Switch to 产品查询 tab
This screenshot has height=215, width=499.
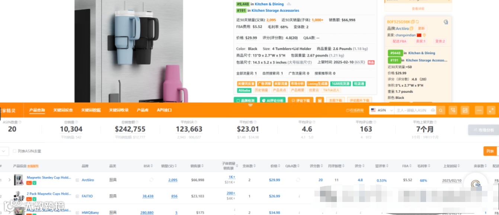click(x=37, y=110)
